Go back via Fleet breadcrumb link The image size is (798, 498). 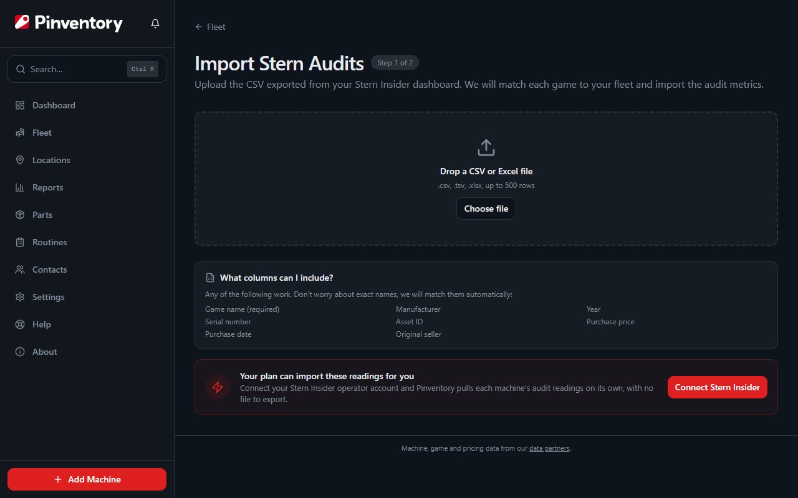(x=210, y=27)
